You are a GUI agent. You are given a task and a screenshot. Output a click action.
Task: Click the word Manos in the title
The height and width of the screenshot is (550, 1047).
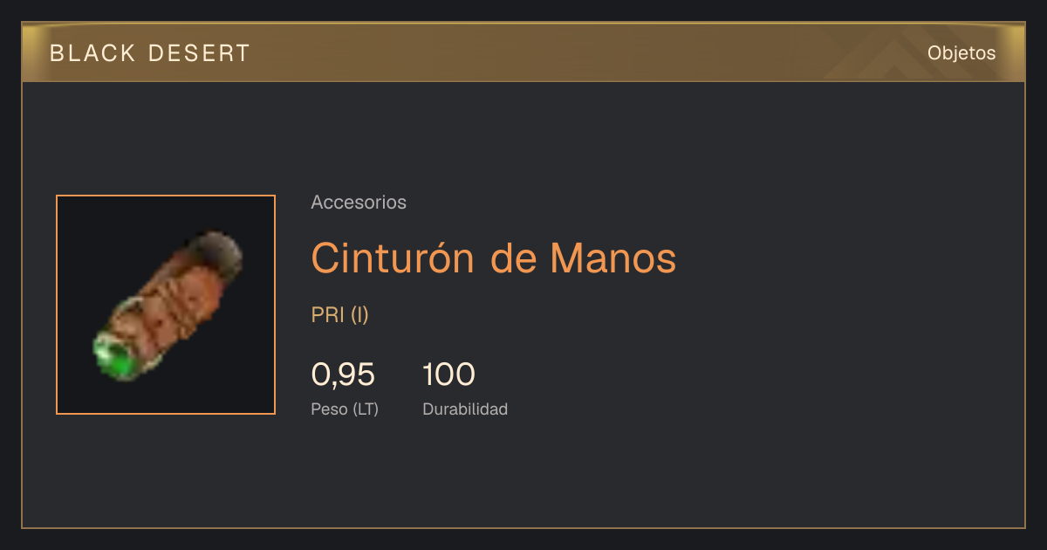tap(613, 258)
